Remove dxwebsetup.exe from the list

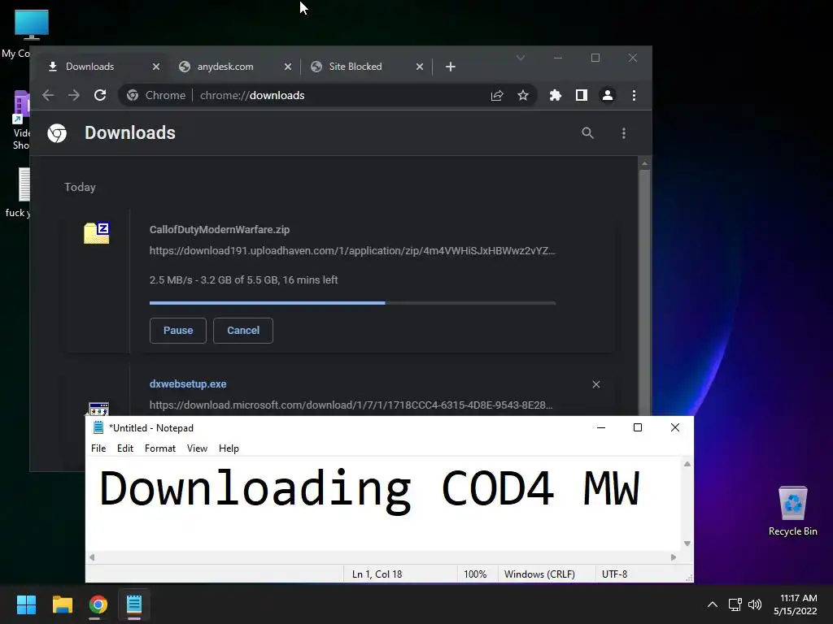(596, 384)
